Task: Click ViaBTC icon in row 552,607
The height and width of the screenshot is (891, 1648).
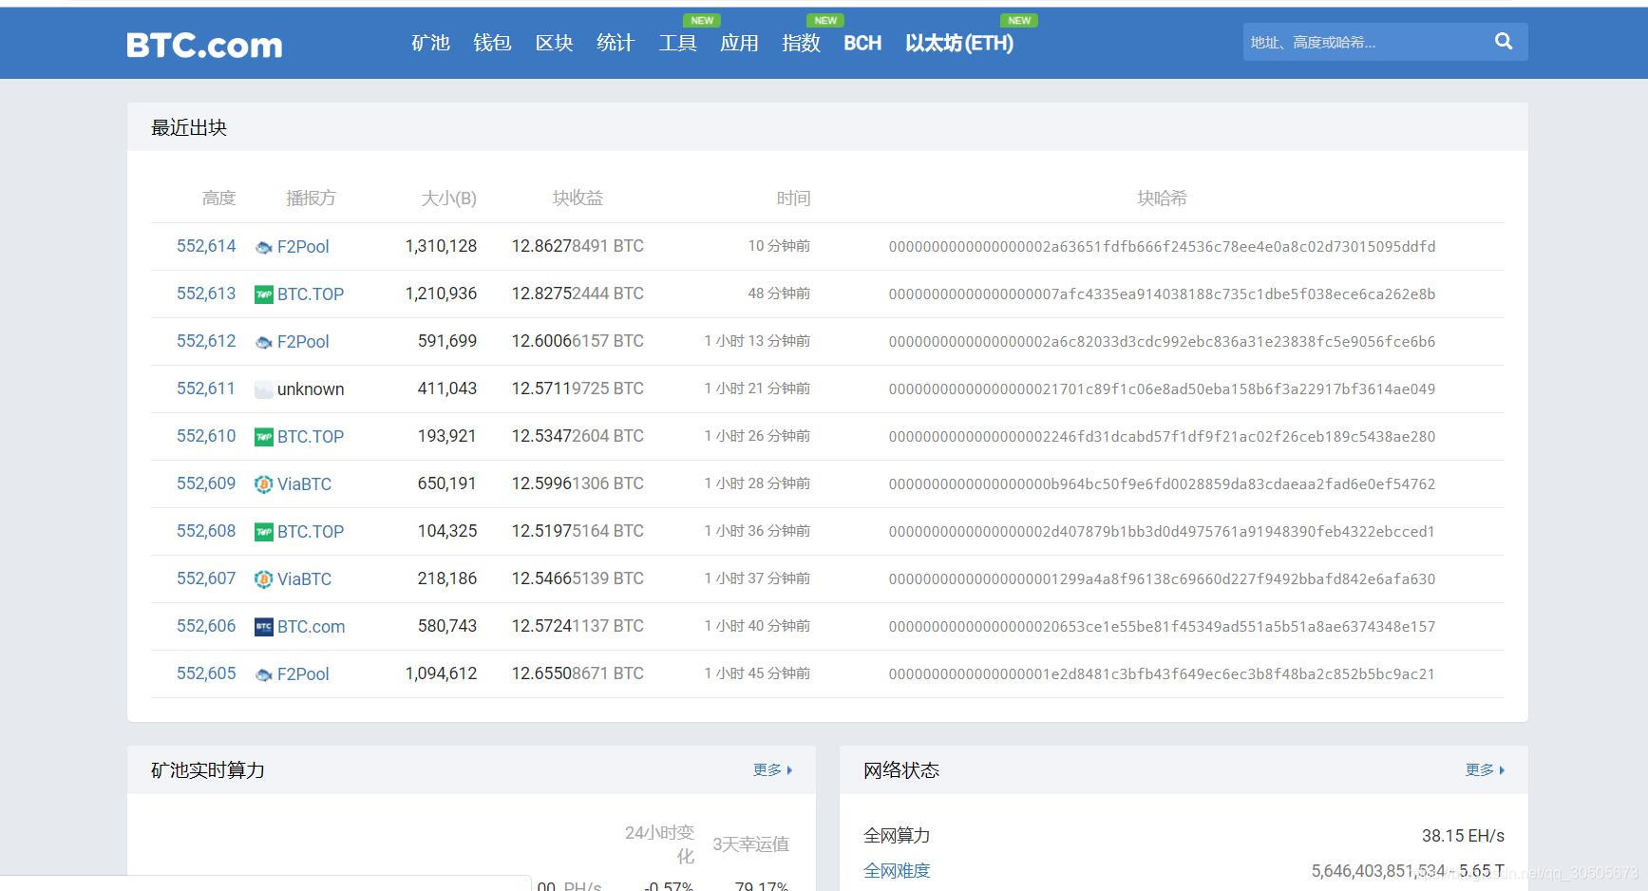Action: coord(264,579)
